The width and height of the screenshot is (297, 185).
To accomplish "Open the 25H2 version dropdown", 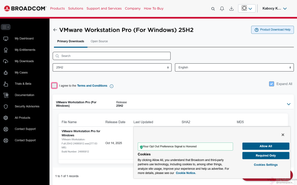I will [x=112, y=67].
